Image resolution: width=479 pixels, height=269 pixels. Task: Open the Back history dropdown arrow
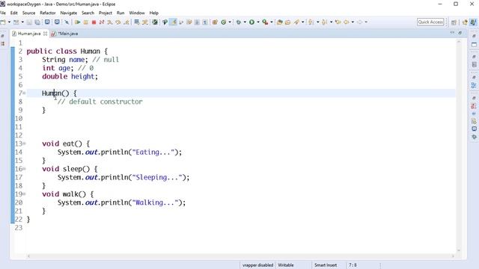pos(353,22)
